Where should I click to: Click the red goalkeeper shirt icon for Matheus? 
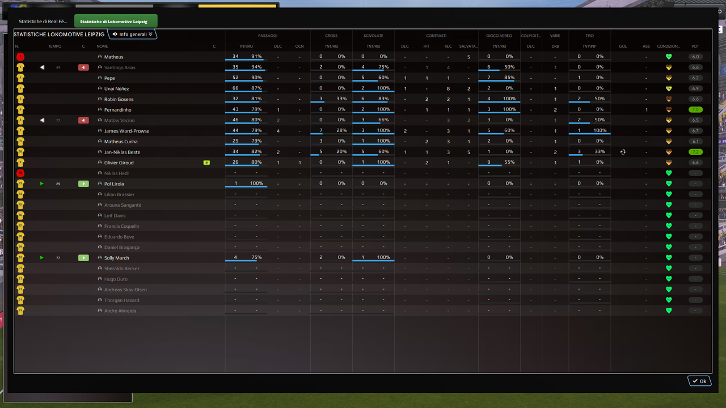[20, 57]
